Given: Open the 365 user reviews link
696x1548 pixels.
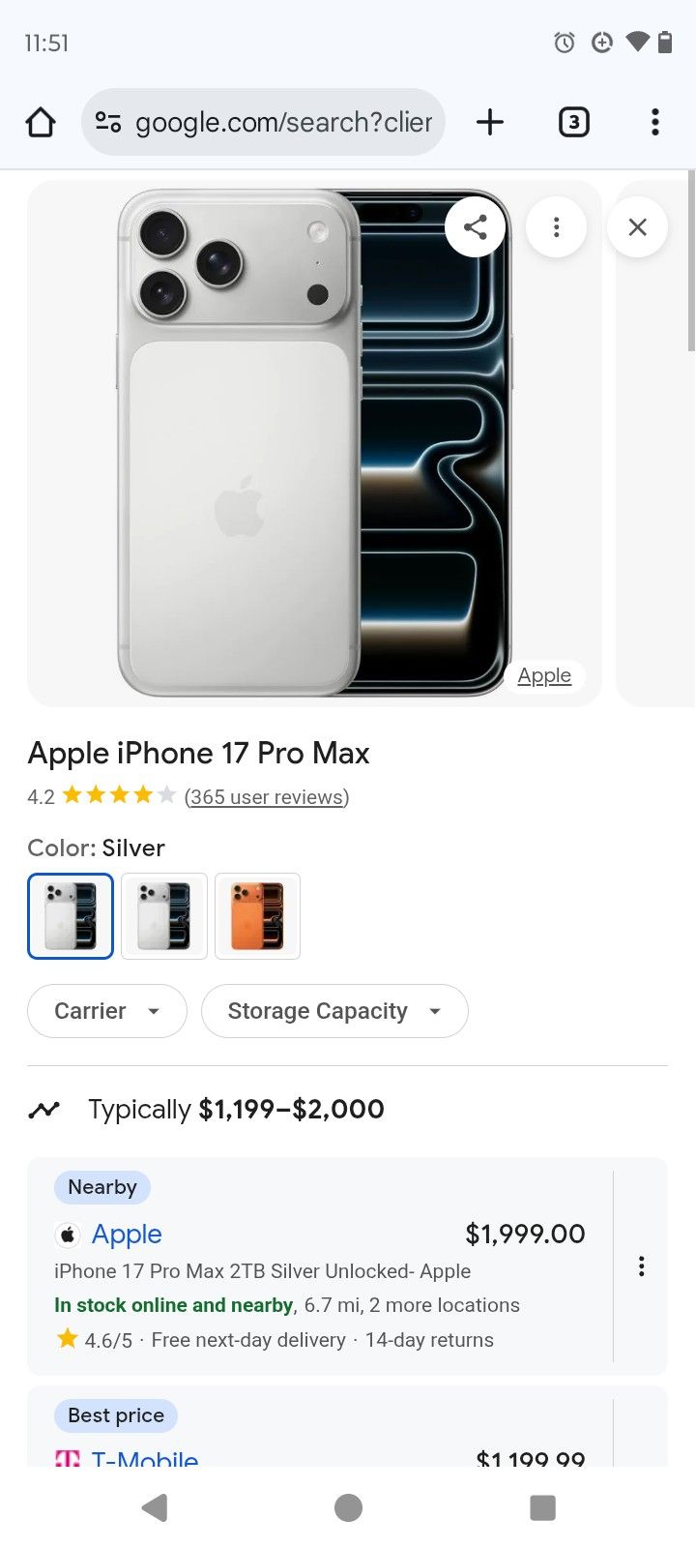Looking at the screenshot, I should [x=267, y=797].
